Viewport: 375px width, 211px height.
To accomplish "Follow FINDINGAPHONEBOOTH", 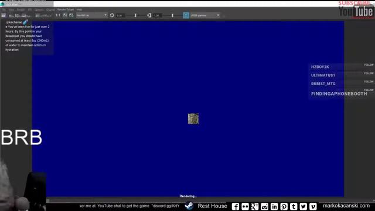I will coord(369,90).
